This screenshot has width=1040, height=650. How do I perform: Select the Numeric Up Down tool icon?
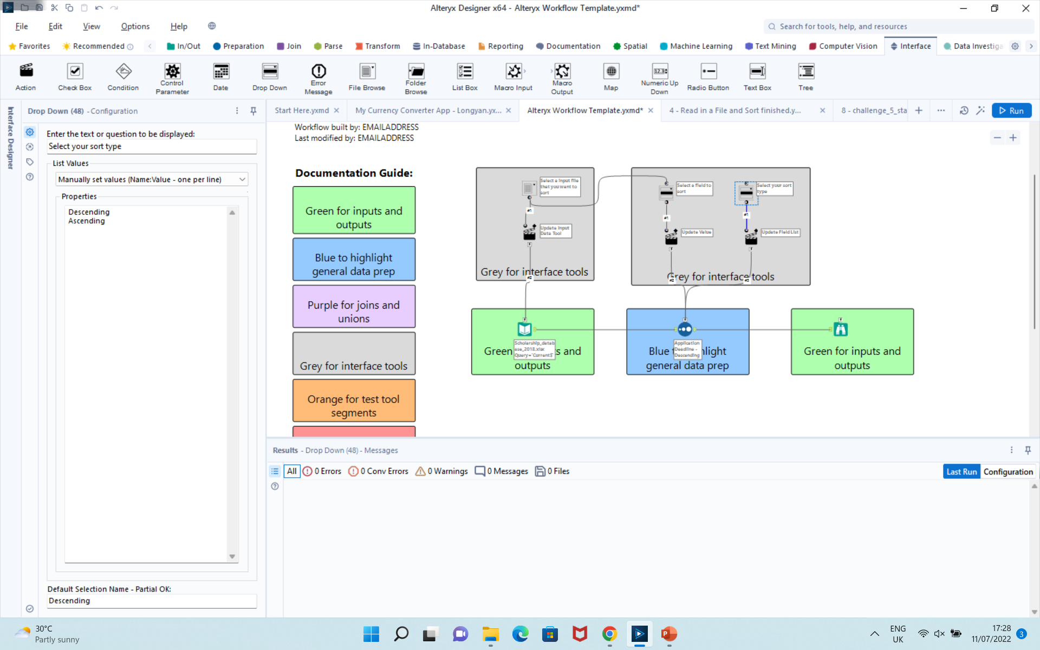(x=660, y=71)
